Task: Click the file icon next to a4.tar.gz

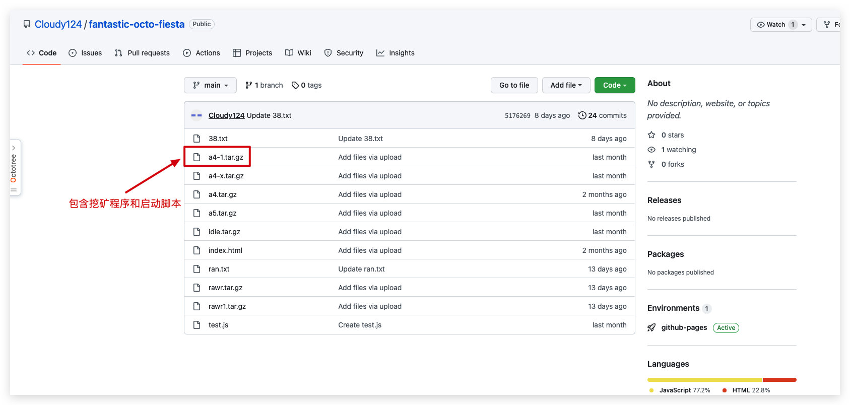Action: 197,194
